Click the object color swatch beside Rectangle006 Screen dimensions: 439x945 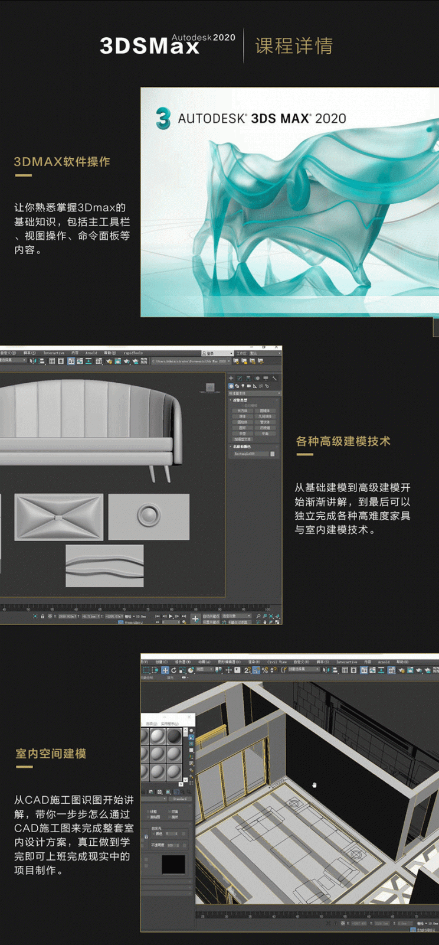click(x=273, y=454)
